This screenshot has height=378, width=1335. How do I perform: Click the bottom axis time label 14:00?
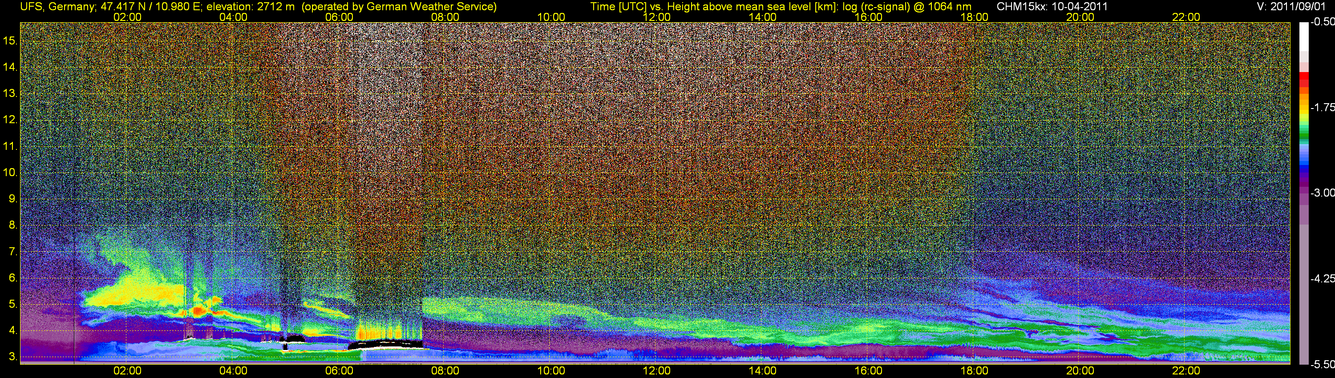(x=762, y=371)
